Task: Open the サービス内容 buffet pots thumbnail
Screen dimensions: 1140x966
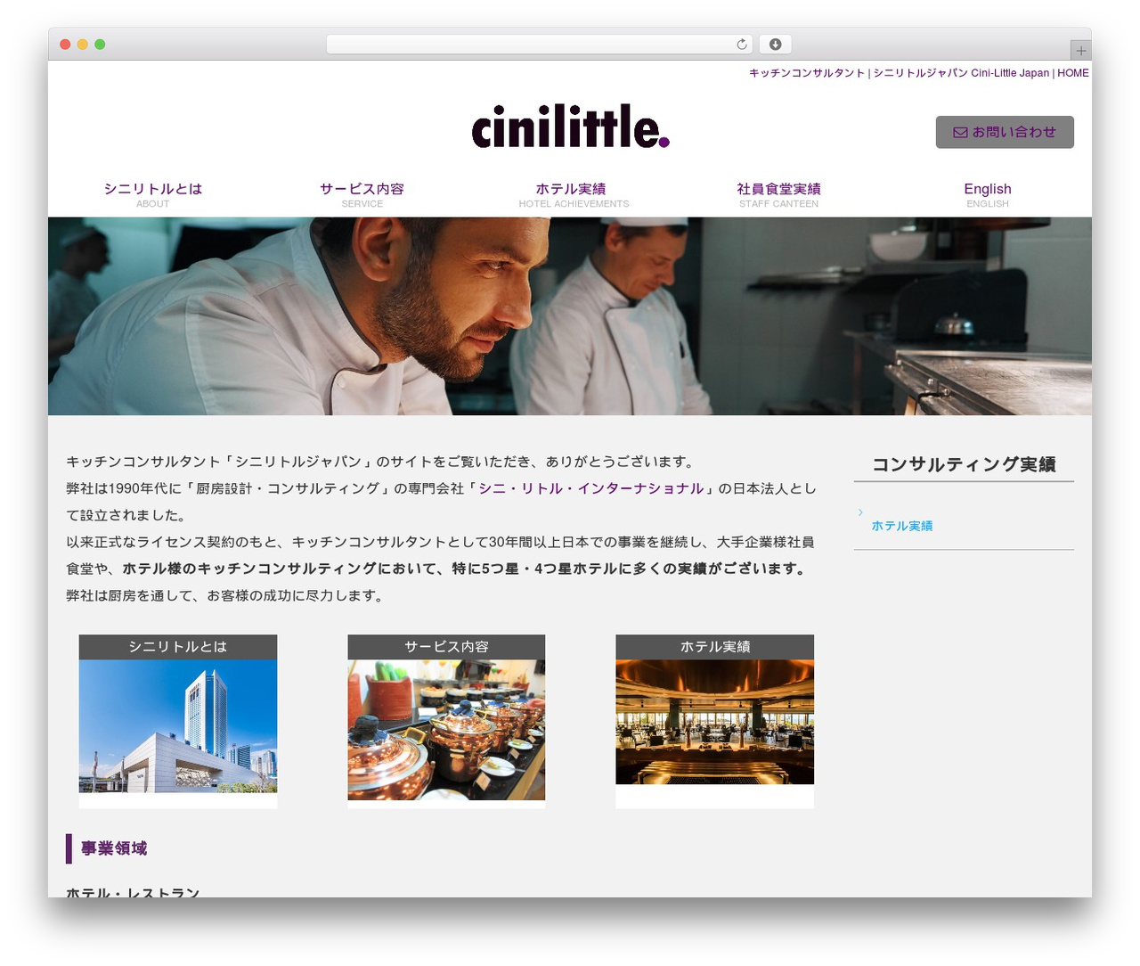Action: coord(446,730)
